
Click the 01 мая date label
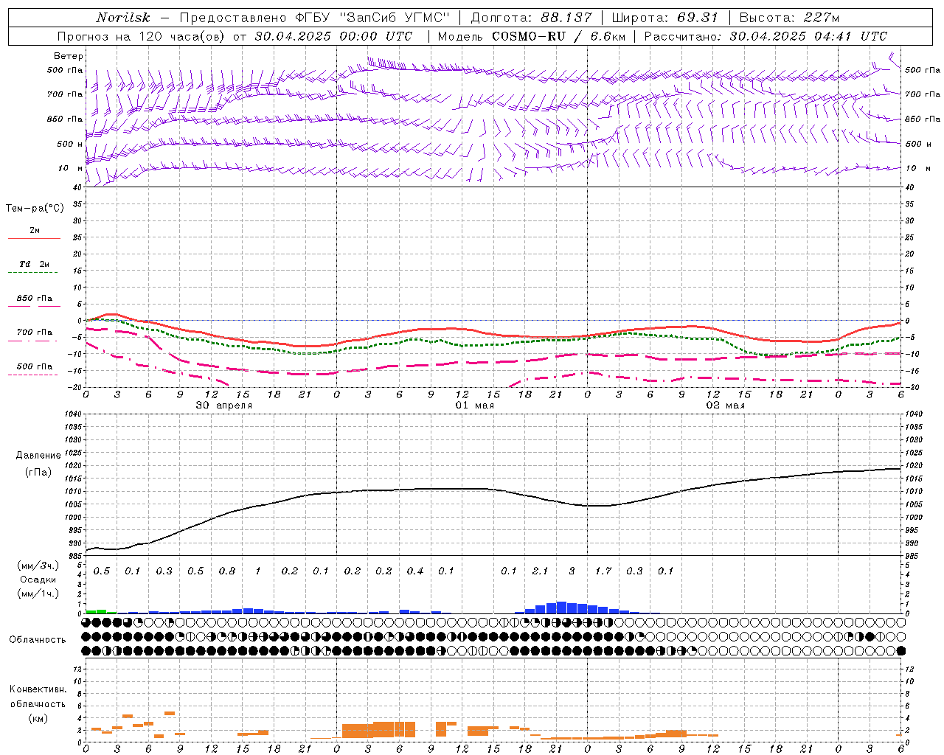[475, 406]
